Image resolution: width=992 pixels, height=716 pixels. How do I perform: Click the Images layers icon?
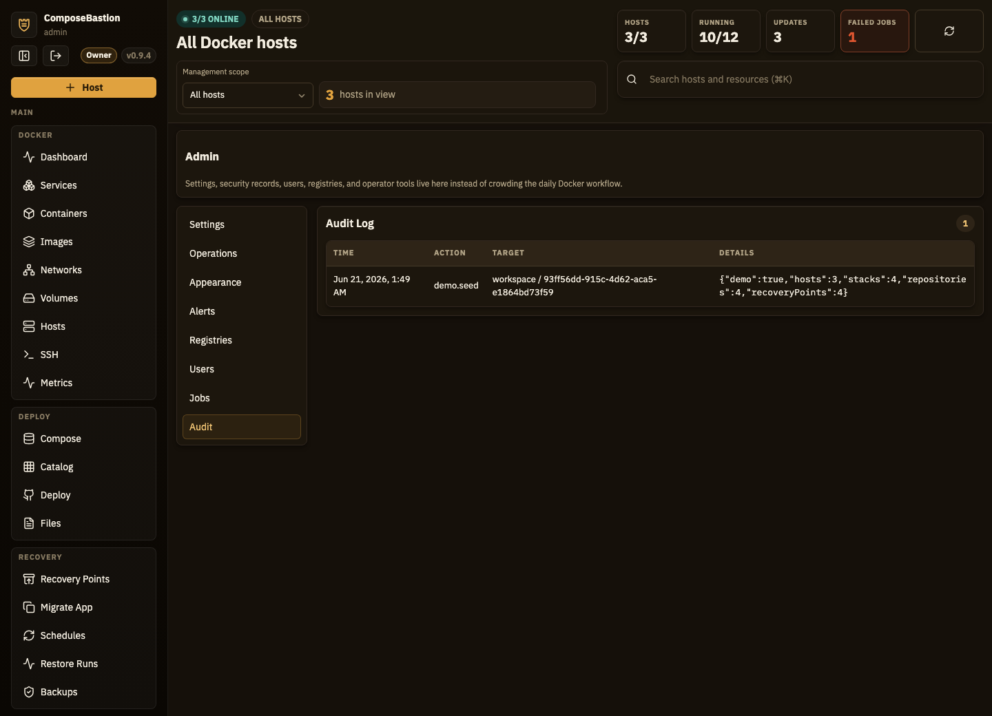click(29, 242)
